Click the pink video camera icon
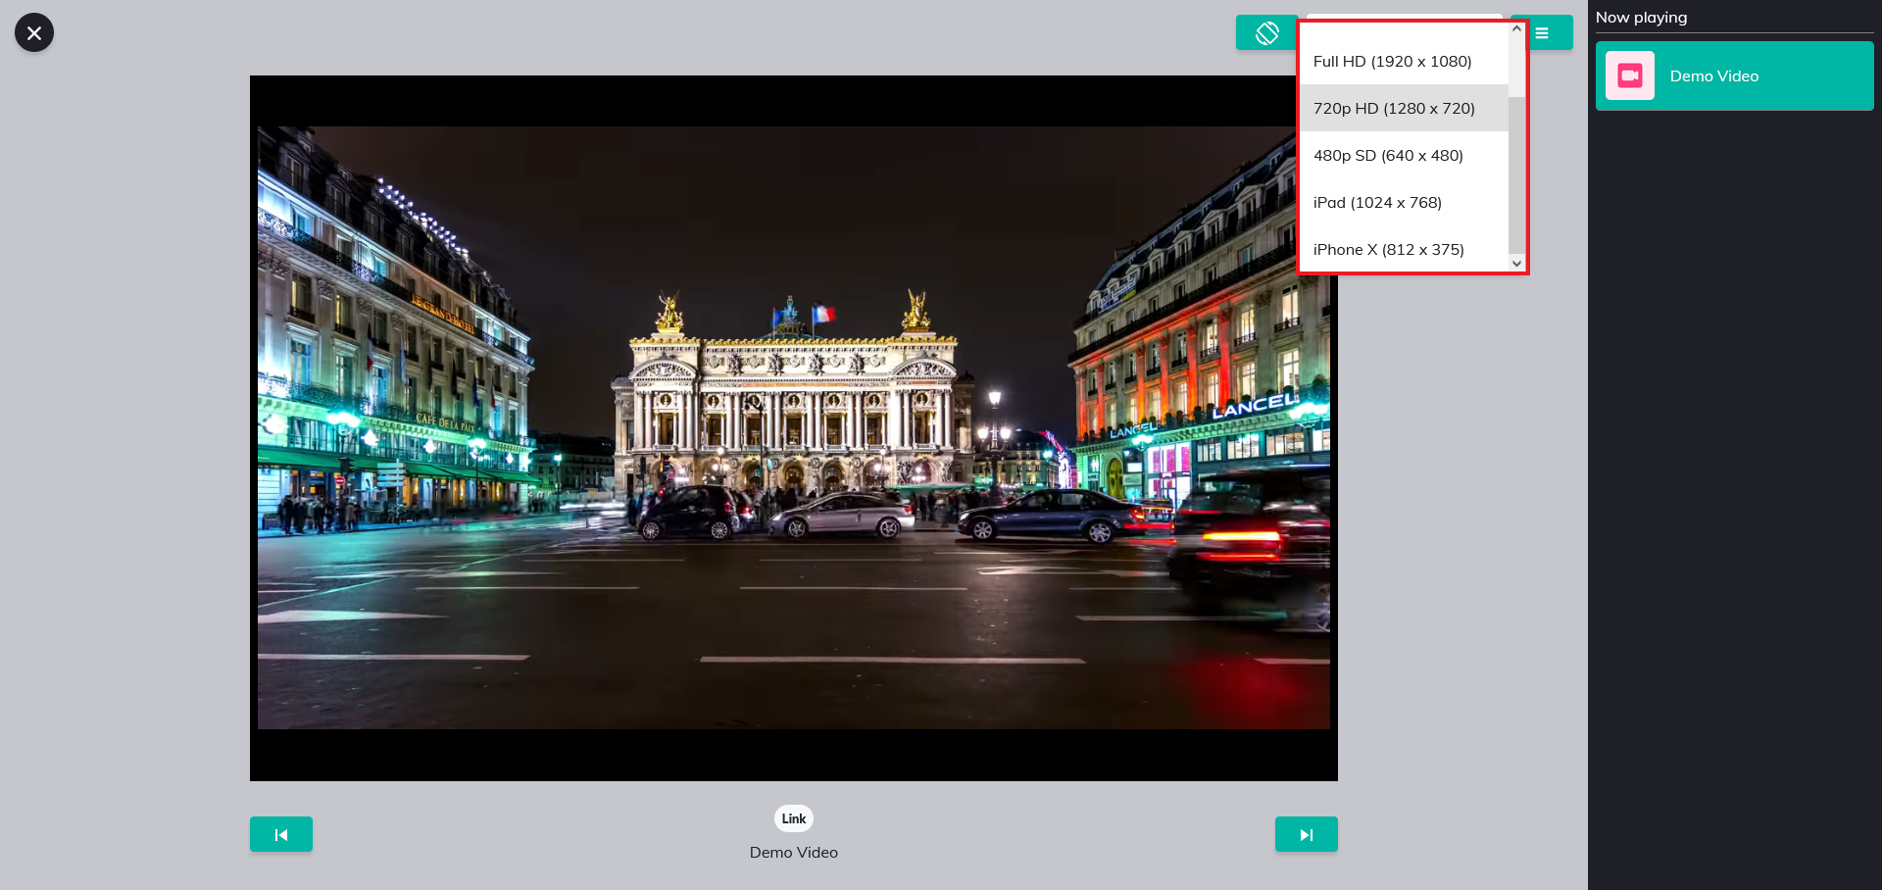The image size is (1882, 890). [1629, 75]
